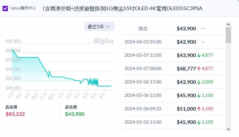This screenshot has width=239, height=137.
Task: Click the chevron arrow in 最近1年 selector
Action: click(108, 27)
